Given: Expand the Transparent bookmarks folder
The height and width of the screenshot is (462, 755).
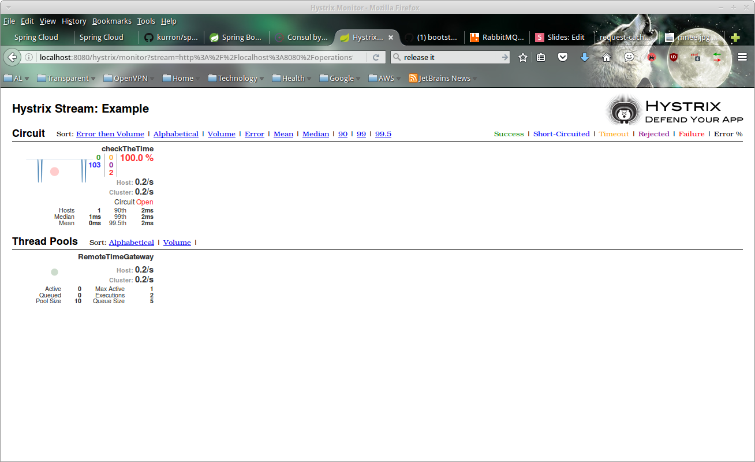Looking at the screenshot, I should [x=66, y=78].
